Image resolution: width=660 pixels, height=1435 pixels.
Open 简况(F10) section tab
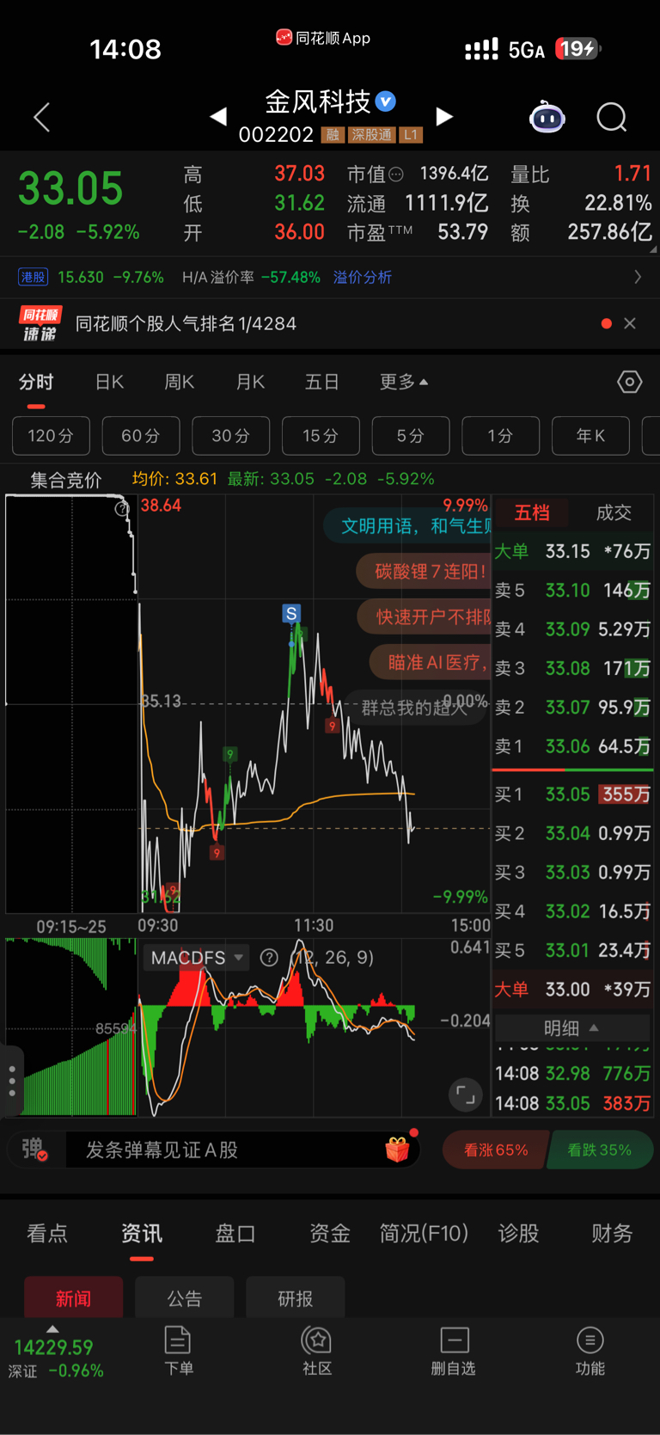point(424,1233)
